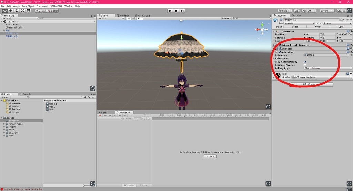Image resolution: width=353 pixels, height=191 pixels.
Task: Toggle pivot mode Center button
Action: click(41, 11)
